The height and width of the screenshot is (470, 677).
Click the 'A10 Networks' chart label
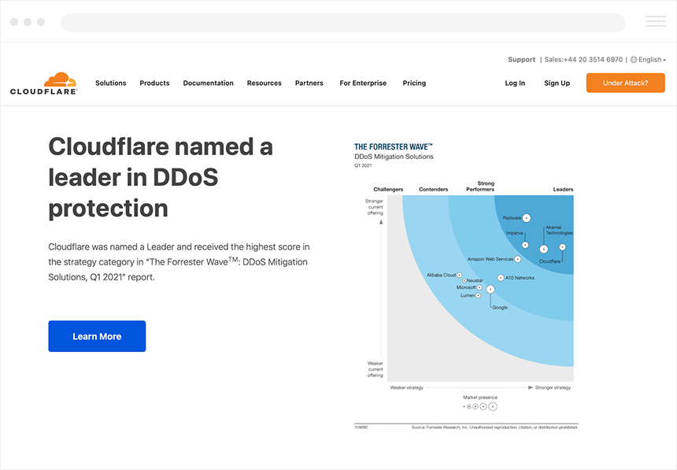(520, 278)
